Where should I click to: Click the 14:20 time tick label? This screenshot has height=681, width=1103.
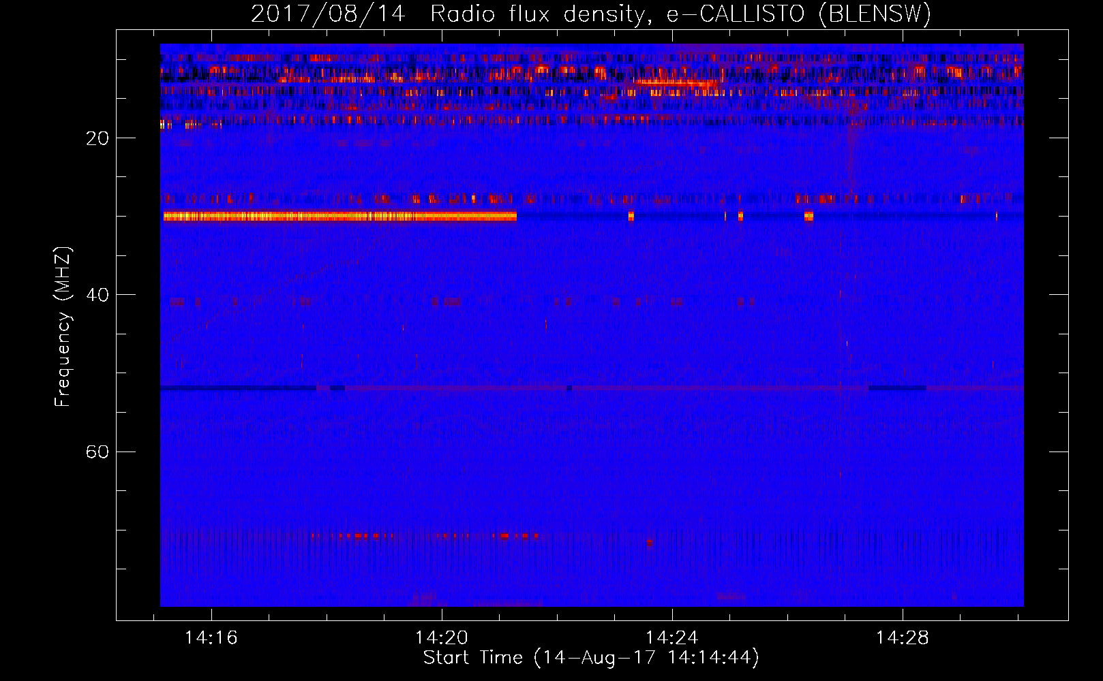pyautogui.click(x=442, y=638)
